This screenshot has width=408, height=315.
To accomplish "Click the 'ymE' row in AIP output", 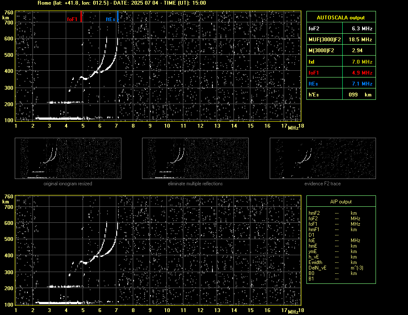I will click(333, 251).
